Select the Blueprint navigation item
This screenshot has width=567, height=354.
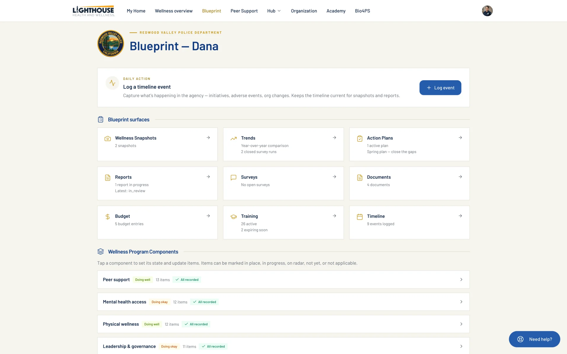click(x=211, y=11)
